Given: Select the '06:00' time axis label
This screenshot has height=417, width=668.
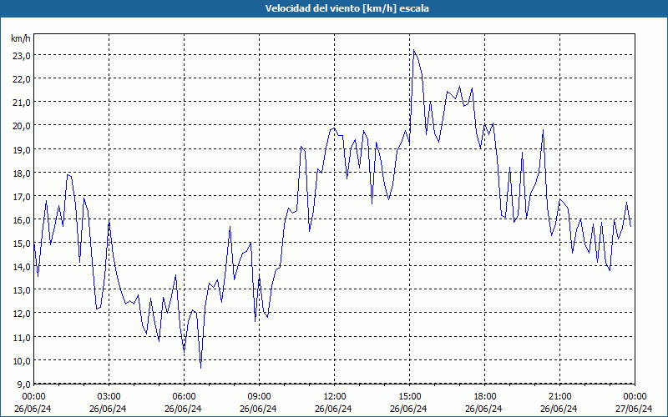Looking at the screenshot, I should [x=183, y=397].
